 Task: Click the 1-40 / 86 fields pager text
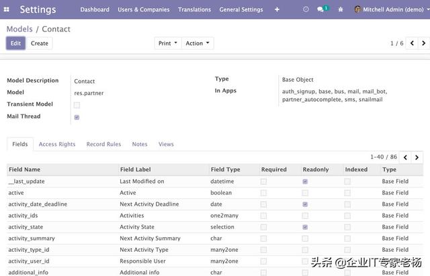coord(384,157)
